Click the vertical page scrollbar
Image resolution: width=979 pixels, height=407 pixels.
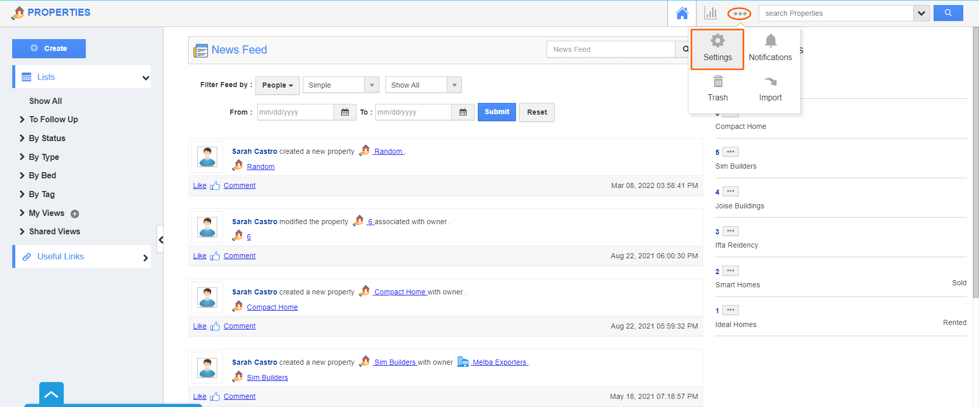point(975,163)
